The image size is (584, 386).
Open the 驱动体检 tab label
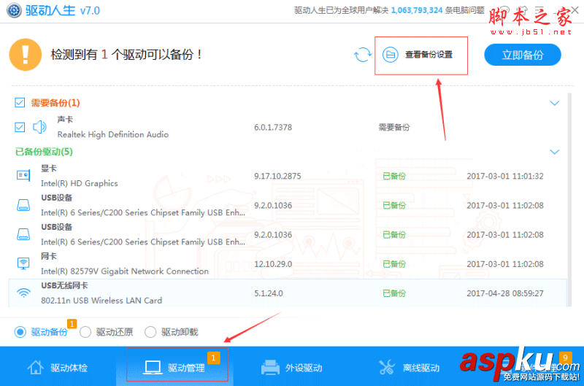pos(69,368)
